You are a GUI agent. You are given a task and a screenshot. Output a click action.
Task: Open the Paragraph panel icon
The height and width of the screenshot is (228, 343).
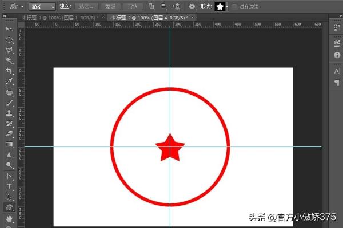pyautogui.click(x=337, y=82)
